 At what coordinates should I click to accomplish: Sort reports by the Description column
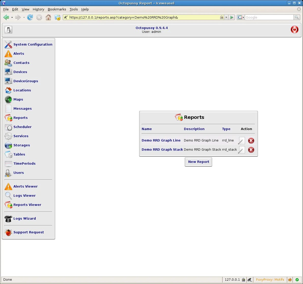[x=194, y=129]
